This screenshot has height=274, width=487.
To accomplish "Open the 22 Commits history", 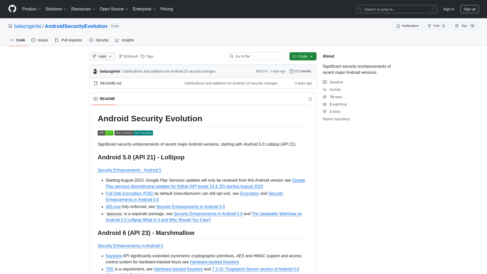I will point(300,71).
